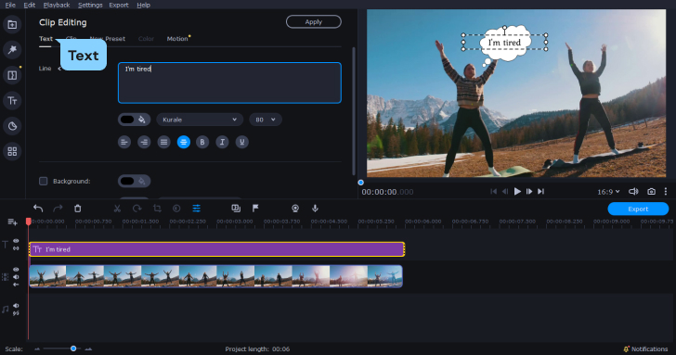676x355 pixels.
Task: Open the File menu
Action: tap(10, 5)
